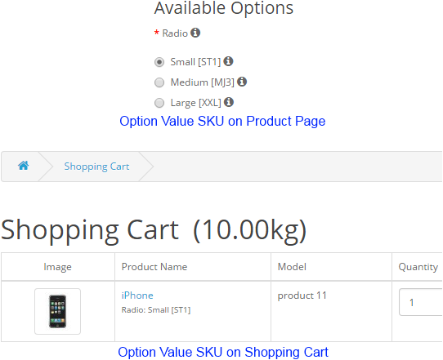The height and width of the screenshot is (360, 443).
Task: Click the info icon next to Radio label
Action: pos(195,33)
